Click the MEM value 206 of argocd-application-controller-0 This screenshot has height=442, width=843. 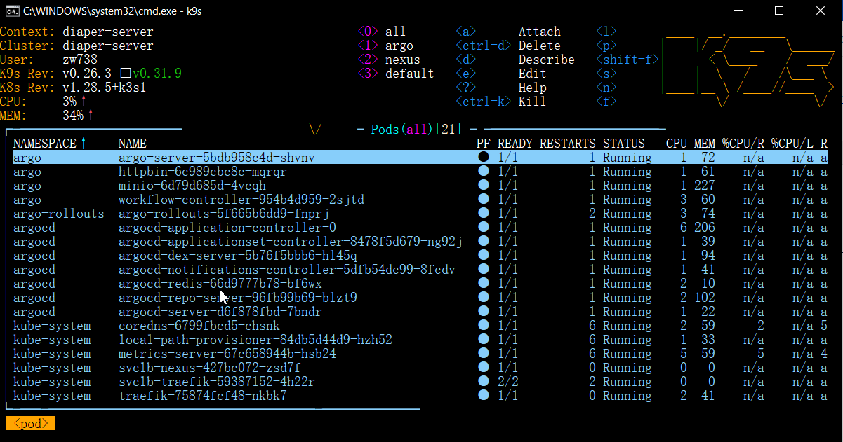[705, 228]
